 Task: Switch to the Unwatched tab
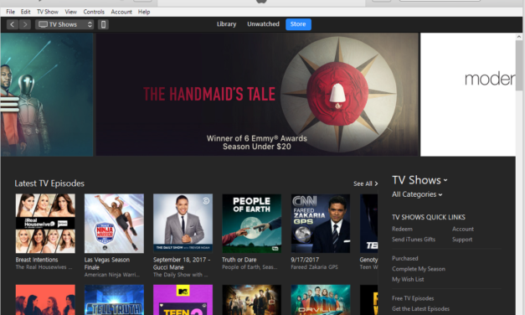click(263, 24)
